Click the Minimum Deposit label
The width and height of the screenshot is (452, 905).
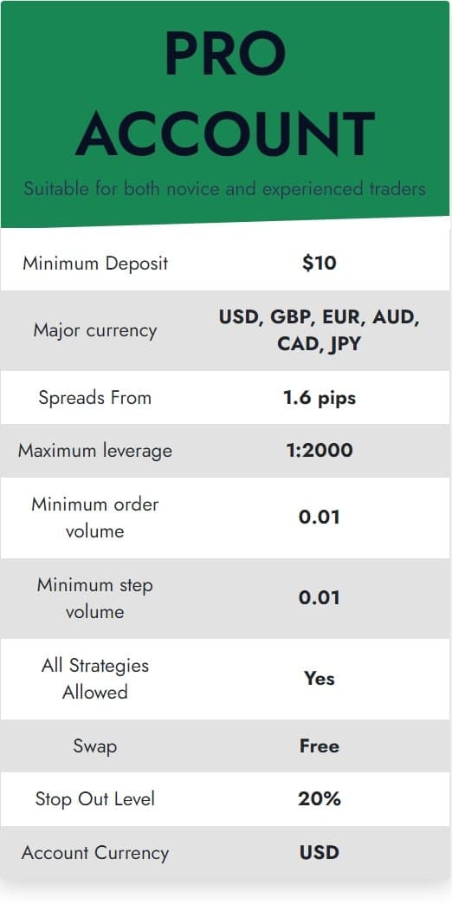95,264
